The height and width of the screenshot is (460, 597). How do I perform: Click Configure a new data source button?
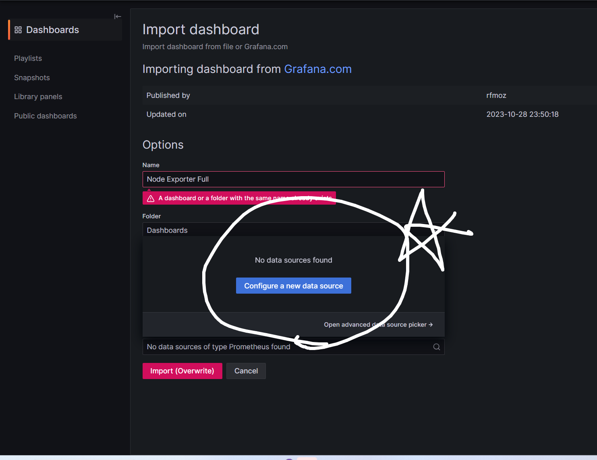[x=293, y=286]
